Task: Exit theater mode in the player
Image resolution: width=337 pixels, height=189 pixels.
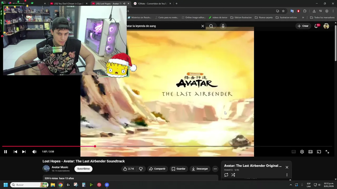Action: coord(310,152)
